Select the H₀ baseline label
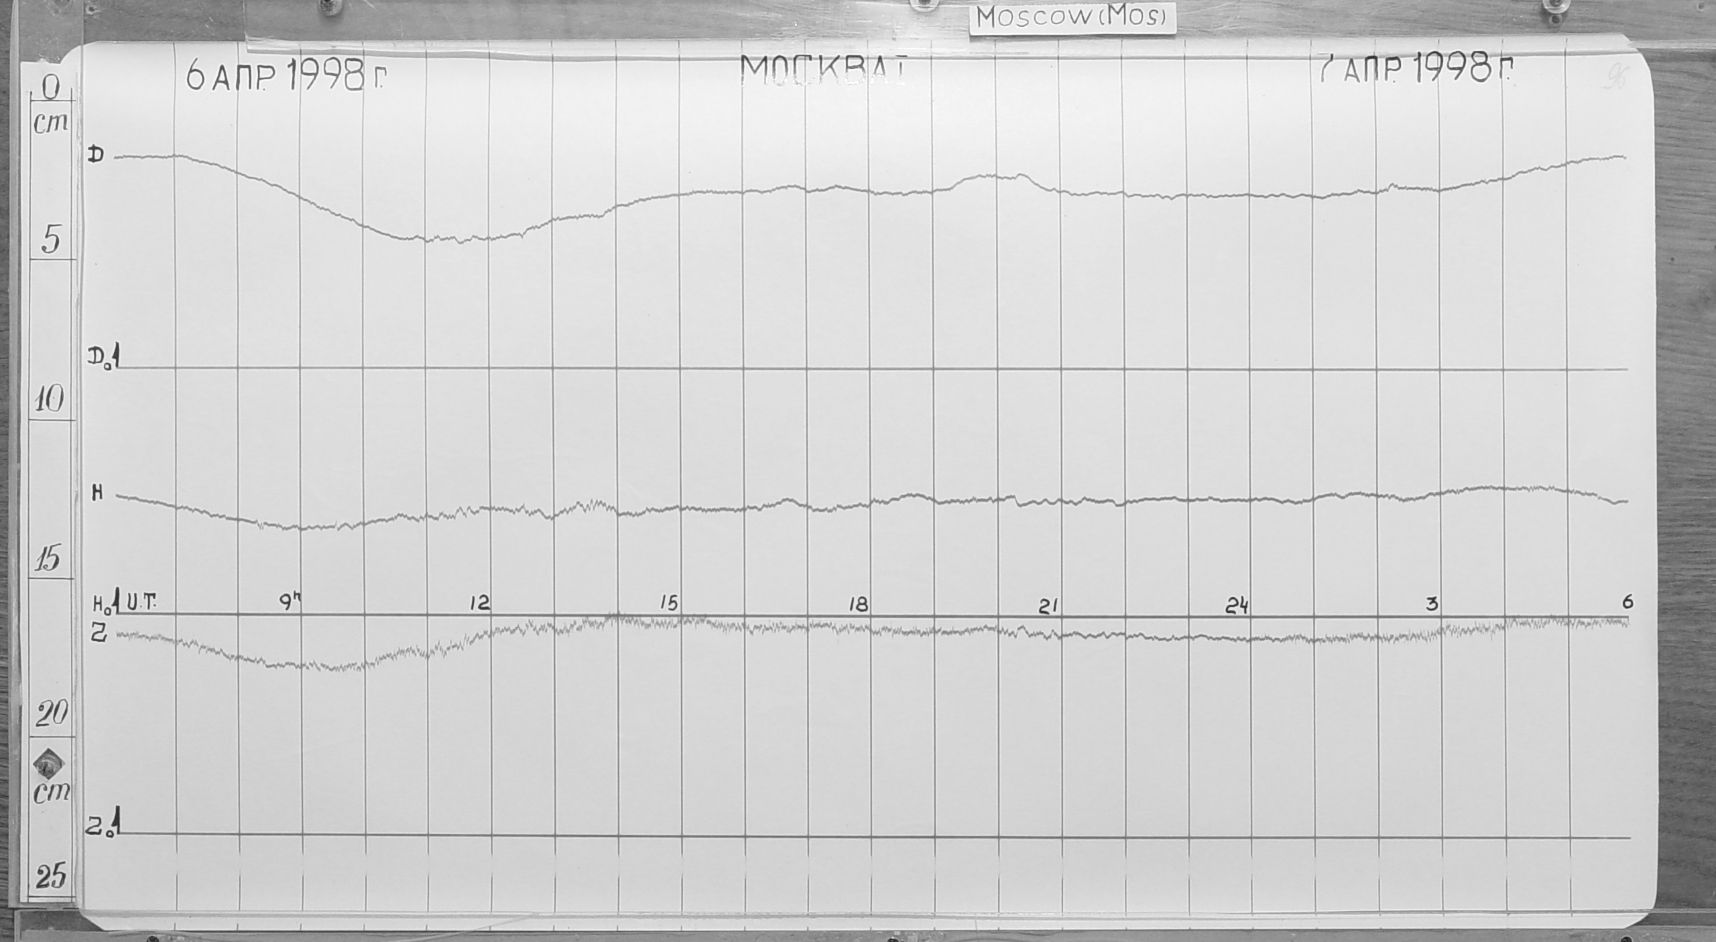This screenshot has height=942, width=1716. point(106,603)
